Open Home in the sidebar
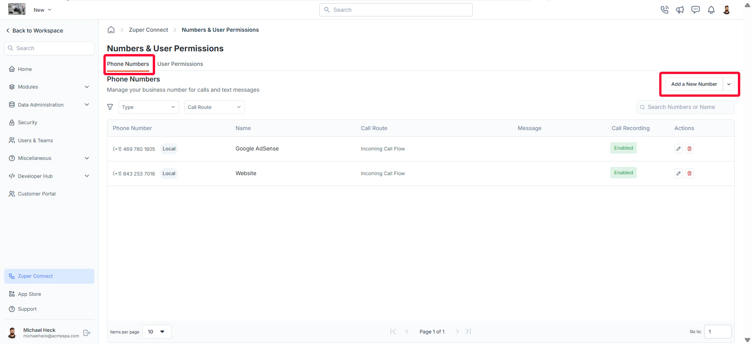 click(x=25, y=69)
